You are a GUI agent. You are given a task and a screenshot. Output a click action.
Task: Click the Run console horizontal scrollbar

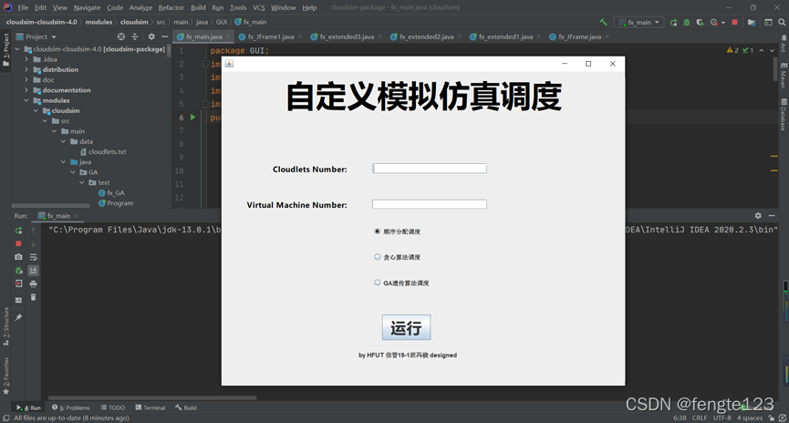pos(152,397)
